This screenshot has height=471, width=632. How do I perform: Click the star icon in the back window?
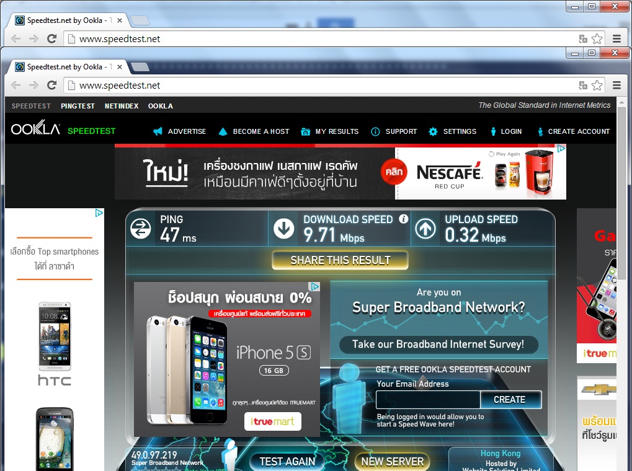pyautogui.click(x=597, y=38)
